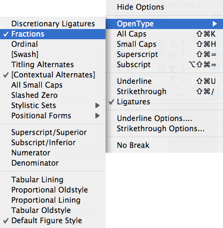
Task: Choose the Ordinal option
Action: coord(53,44)
